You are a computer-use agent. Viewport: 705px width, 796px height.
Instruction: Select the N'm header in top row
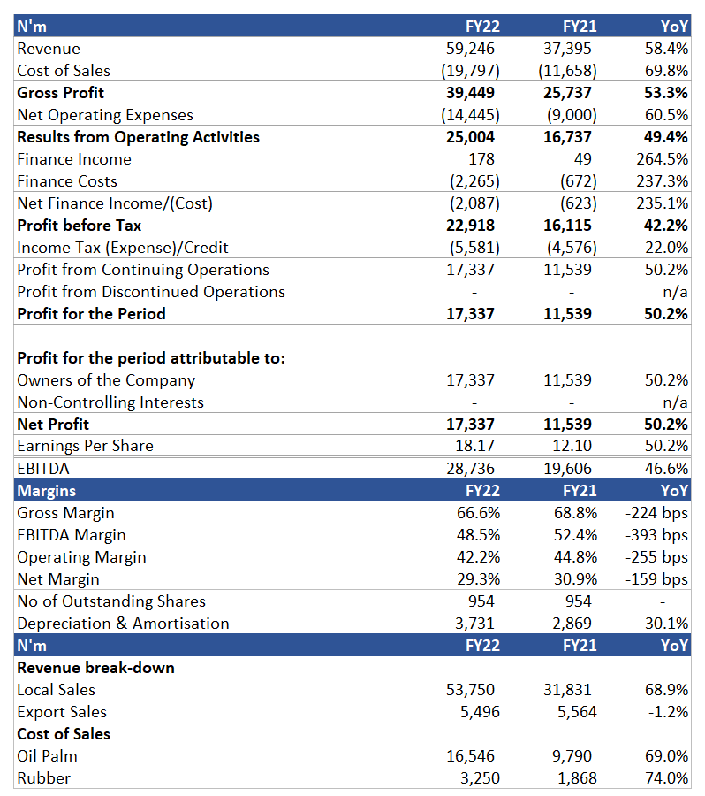(x=32, y=27)
